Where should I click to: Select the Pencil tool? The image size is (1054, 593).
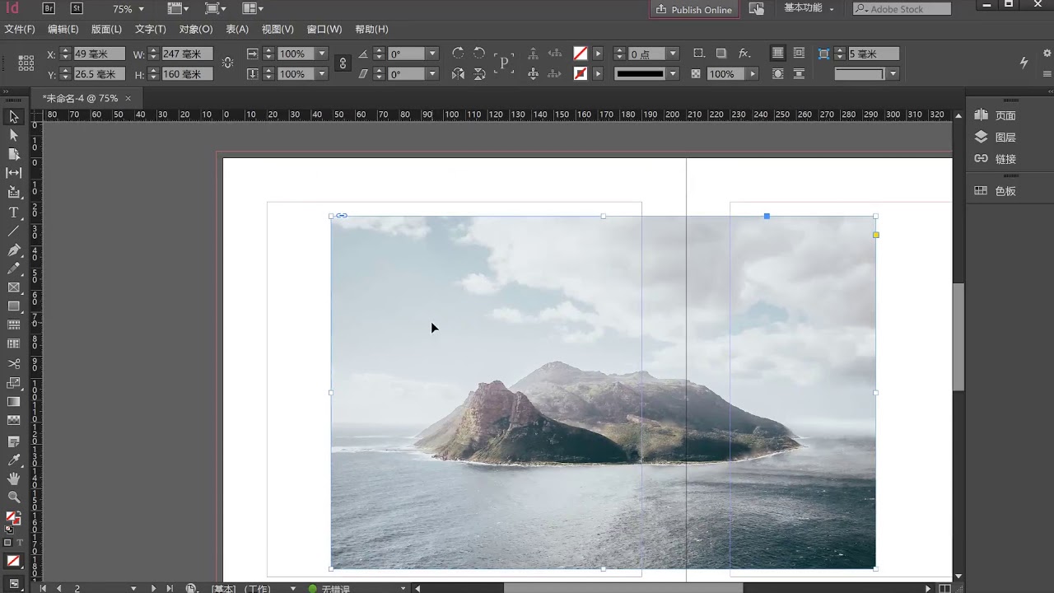click(13, 268)
